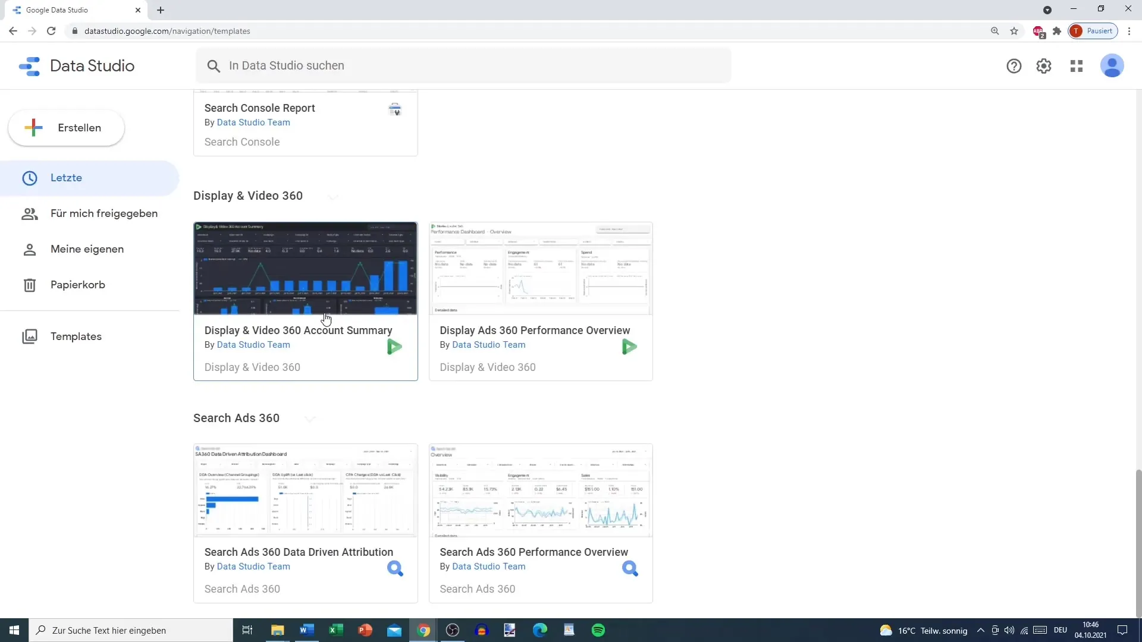1142x642 pixels.
Task: Open Search Ads 360 Data Driven Attribution thumbnail
Action: [x=306, y=490]
